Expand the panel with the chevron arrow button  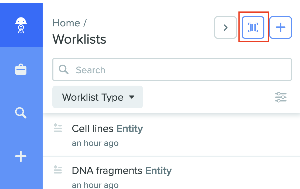tap(225, 27)
